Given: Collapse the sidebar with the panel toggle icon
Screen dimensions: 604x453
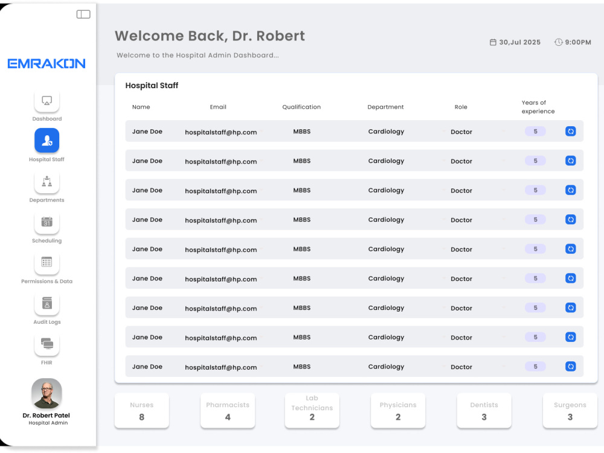Looking at the screenshot, I should point(83,14).
